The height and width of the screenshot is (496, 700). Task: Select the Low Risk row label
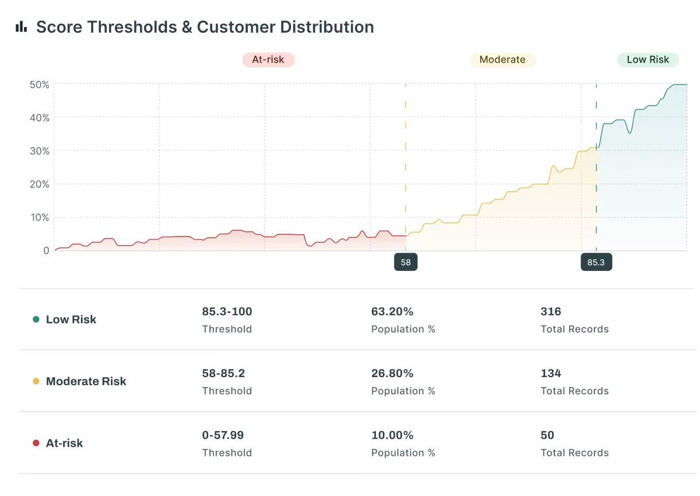[71, 319]
